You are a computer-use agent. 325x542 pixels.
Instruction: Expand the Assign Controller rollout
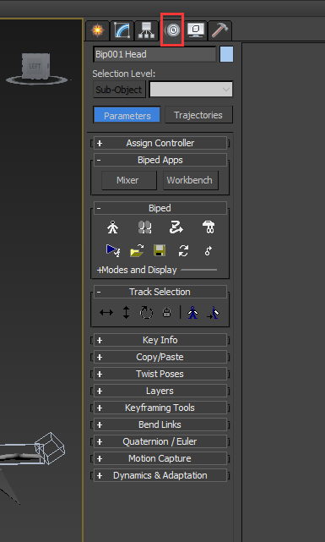point(160,143)
